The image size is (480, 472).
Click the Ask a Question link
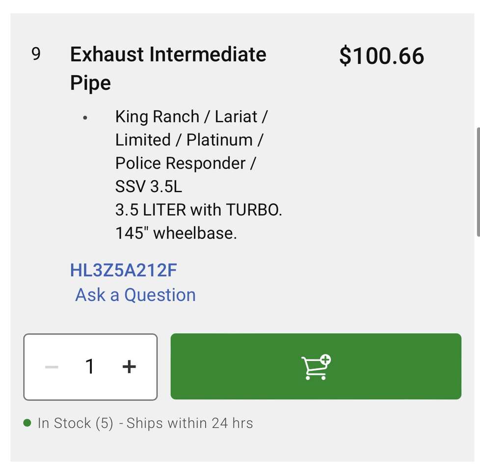(135, 295)
